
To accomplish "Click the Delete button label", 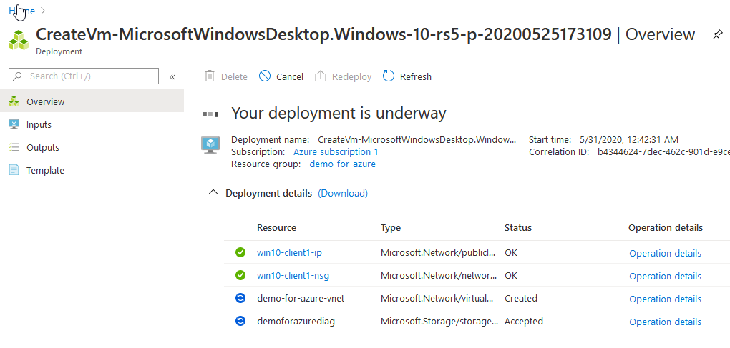I will [234, 76].
